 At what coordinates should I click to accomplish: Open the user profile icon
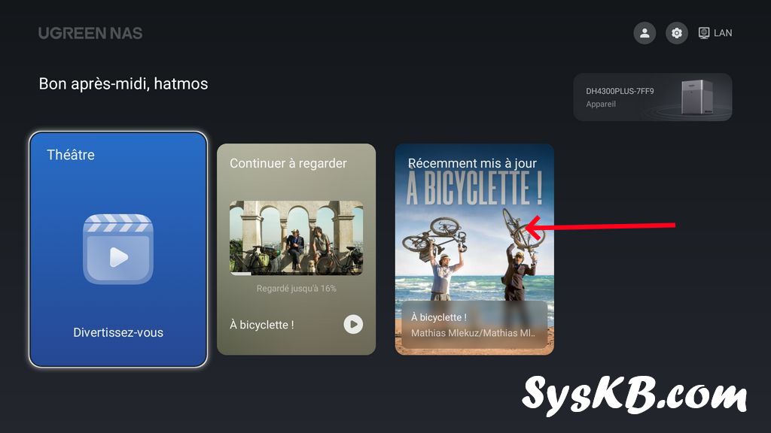pos(645,33)
